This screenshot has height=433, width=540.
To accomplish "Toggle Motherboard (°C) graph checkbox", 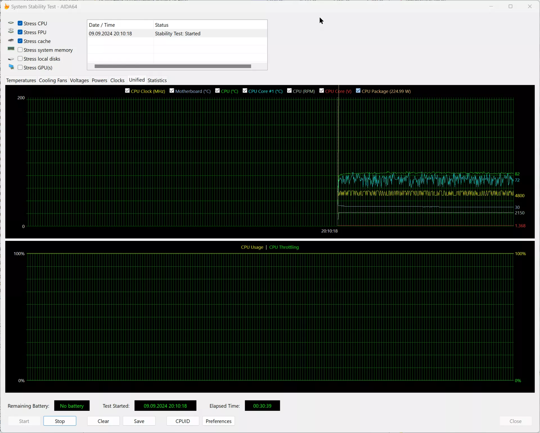I will click(x=172, y=90).
